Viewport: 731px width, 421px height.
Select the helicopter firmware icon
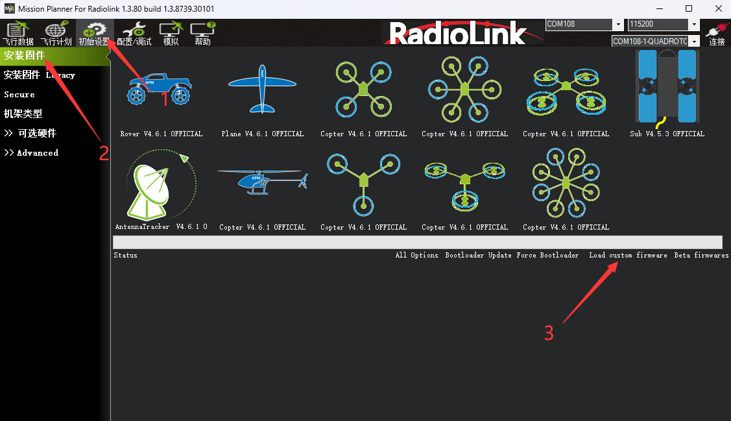tap(263, 182)
